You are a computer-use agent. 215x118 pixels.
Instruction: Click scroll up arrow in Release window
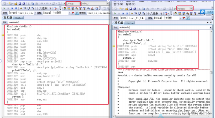(x=211, y=31)
